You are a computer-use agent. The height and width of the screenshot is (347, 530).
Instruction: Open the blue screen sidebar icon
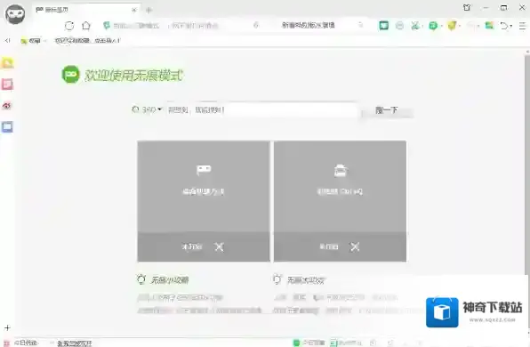point(7,127)
